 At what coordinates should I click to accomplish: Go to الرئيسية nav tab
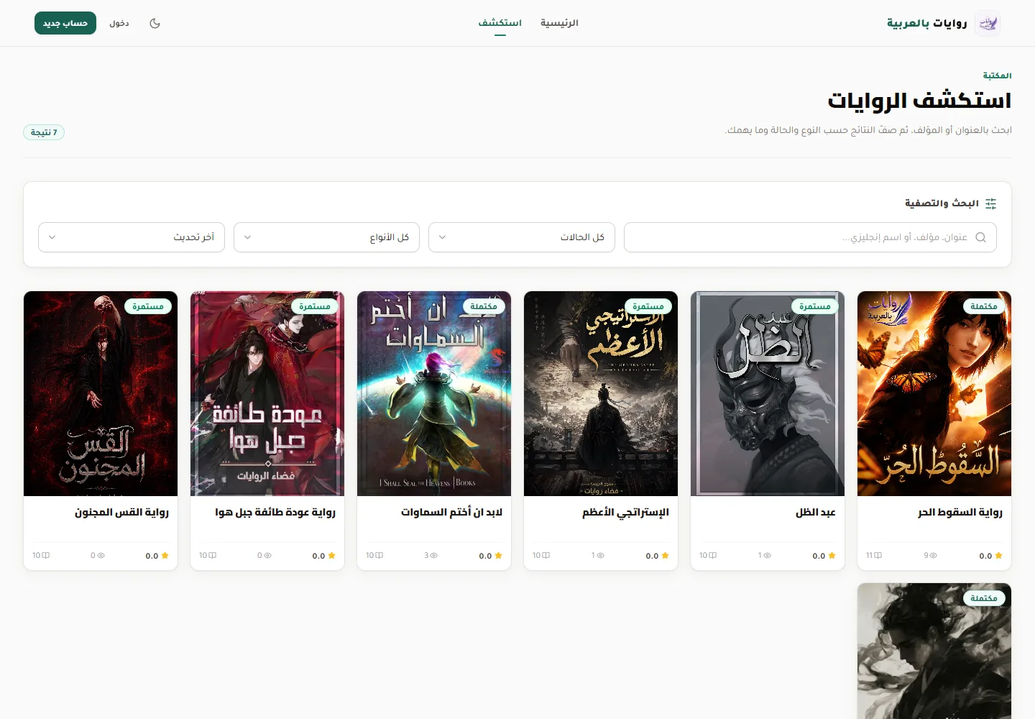(559, 23)
